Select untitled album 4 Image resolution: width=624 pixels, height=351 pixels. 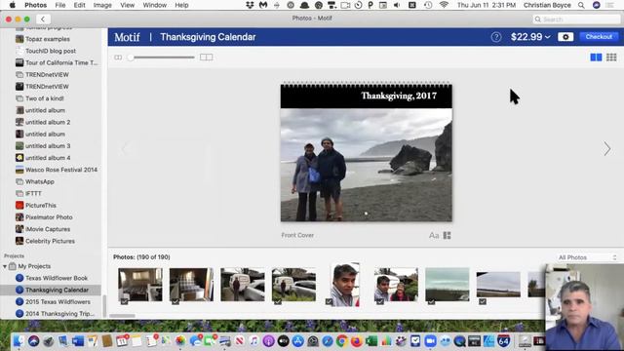click(x=48, y=158)
